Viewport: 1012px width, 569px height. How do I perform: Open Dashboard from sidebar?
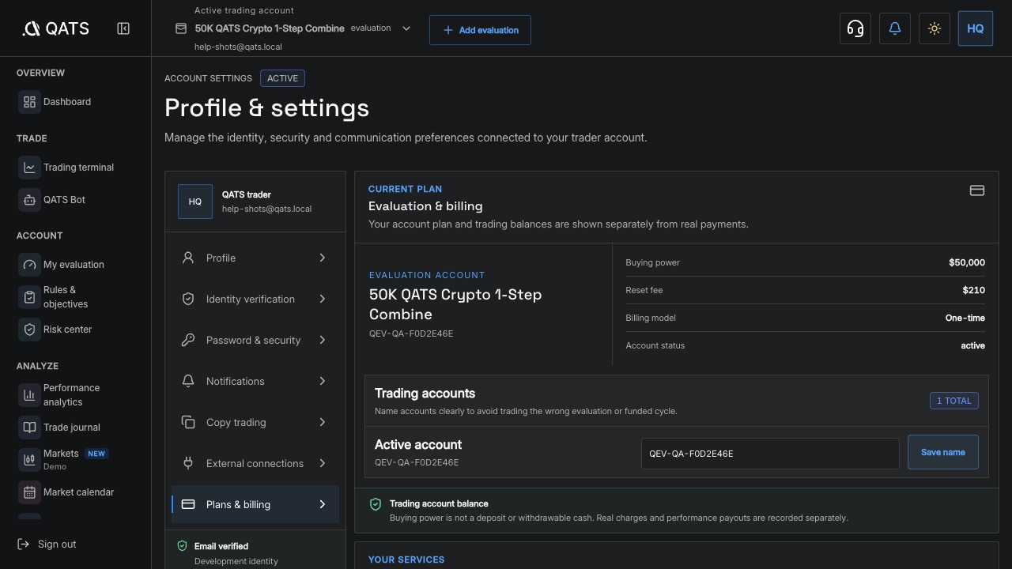(67, 102)
